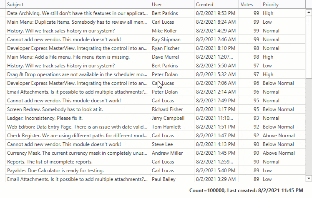Viewport: 312px width, 198px height.
Task: Select the Data Archiving row
Action: [x=77, y=13]
